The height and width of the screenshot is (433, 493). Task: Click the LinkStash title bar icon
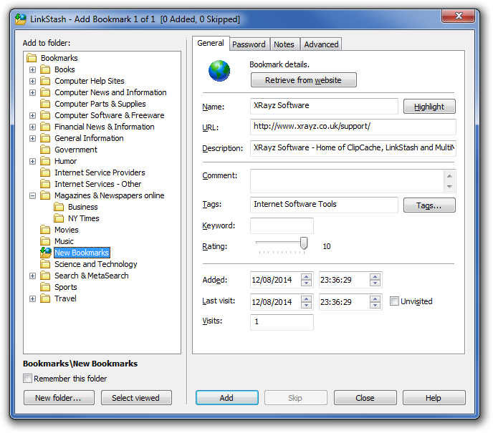pos(21,19)
